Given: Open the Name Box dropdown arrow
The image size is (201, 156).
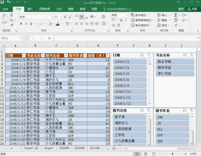Looking at the screenshot, I should (20, 38).
